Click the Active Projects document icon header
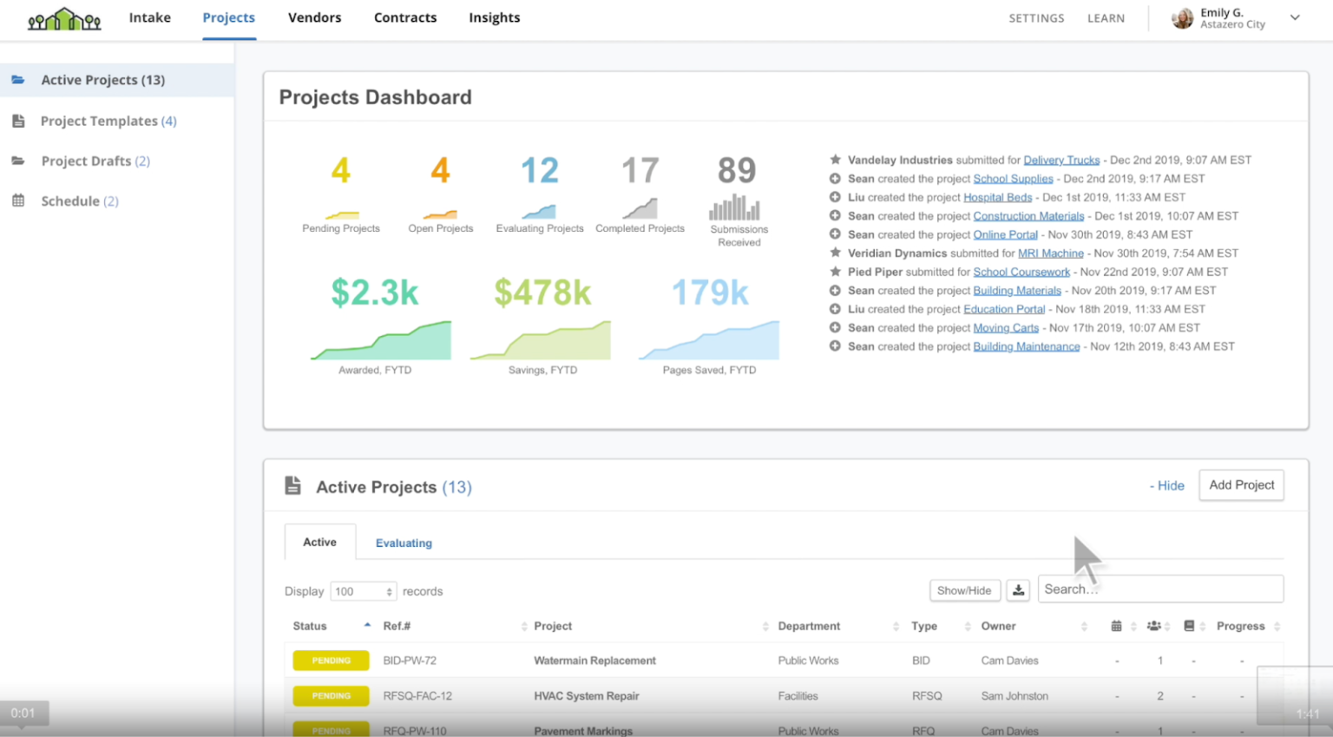The image size is (1333, 737). 294,486
